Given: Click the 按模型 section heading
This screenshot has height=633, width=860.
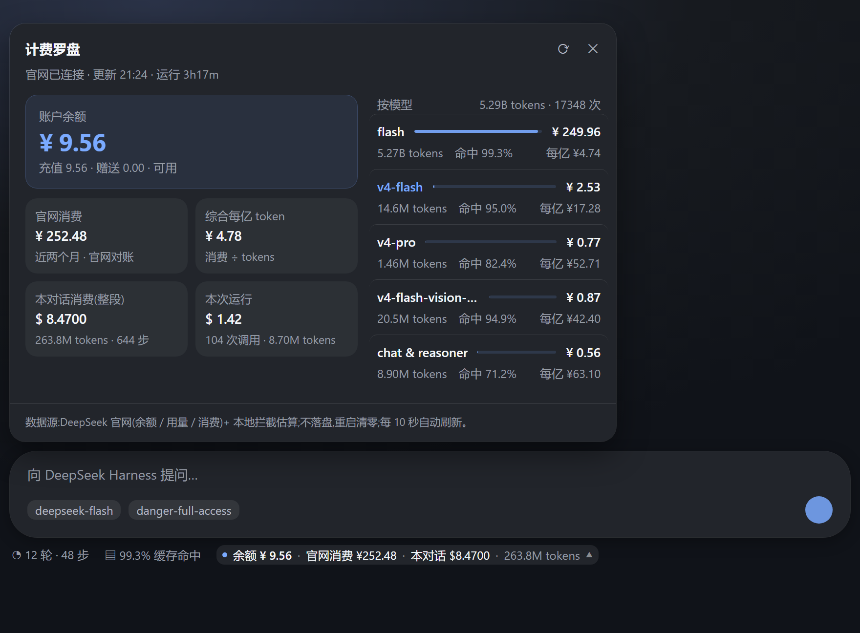Looking at the screenshot, I should click(x=395, y=105).
